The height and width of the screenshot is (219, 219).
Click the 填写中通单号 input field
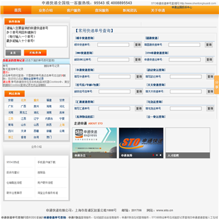point(114,77)
